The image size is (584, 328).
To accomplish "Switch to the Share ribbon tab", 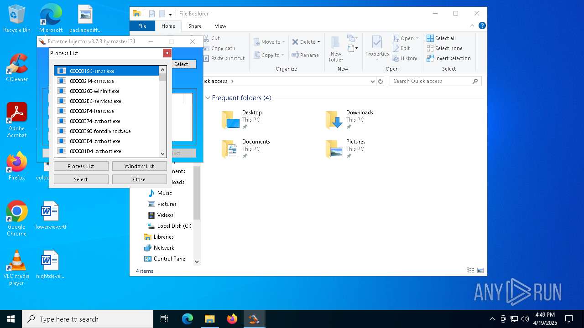I will coord(195,26).
